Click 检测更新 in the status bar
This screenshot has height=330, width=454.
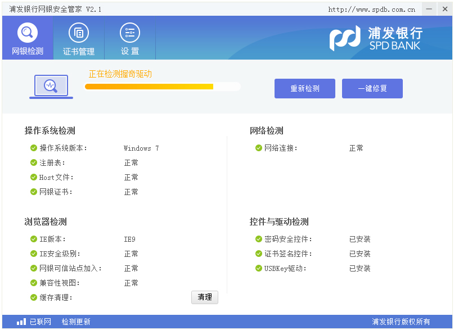pyautogui.click(x=76, y=322)
